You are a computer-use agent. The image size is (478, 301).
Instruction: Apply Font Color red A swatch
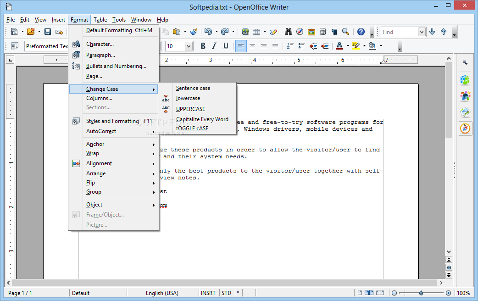339,46
